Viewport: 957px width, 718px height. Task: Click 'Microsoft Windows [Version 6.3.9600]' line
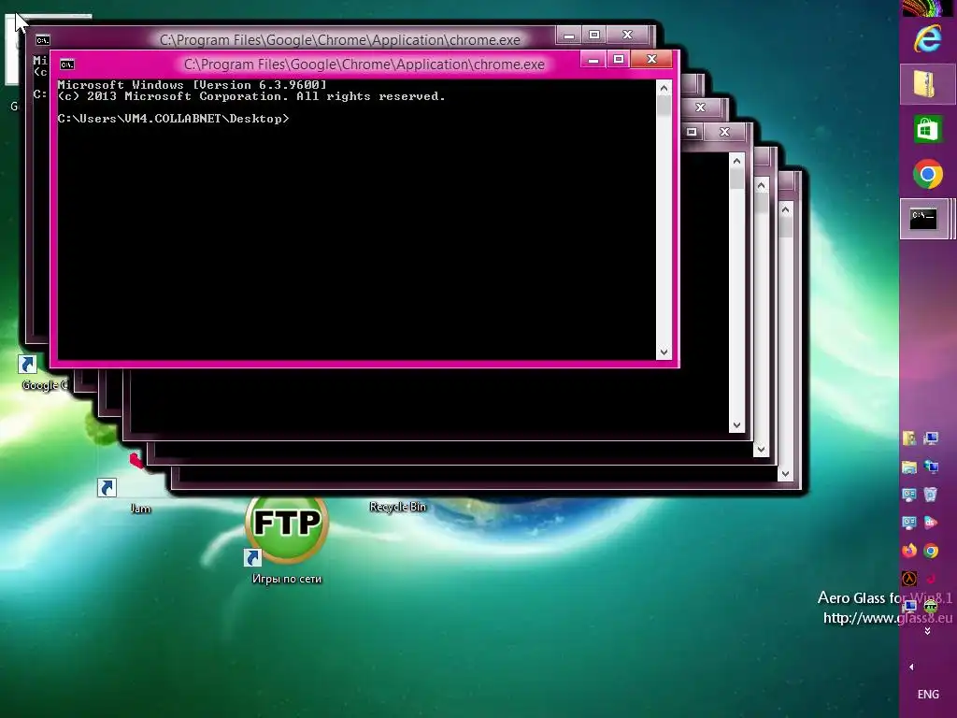[193, 85]
